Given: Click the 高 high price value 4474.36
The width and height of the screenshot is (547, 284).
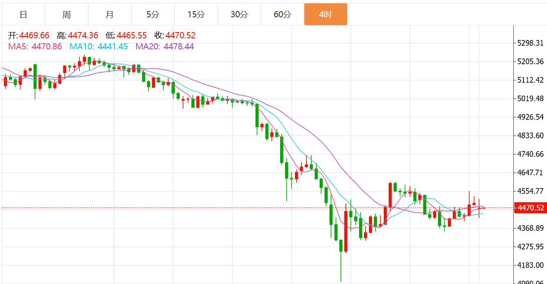Looking at the screenshot, I should [x=83, y=35].
